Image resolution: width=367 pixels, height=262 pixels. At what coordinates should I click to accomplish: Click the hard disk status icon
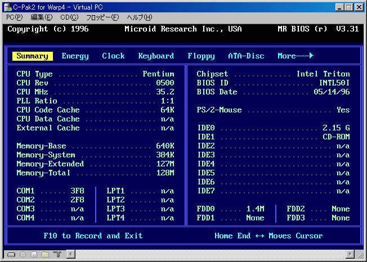(x=11, y=255)
